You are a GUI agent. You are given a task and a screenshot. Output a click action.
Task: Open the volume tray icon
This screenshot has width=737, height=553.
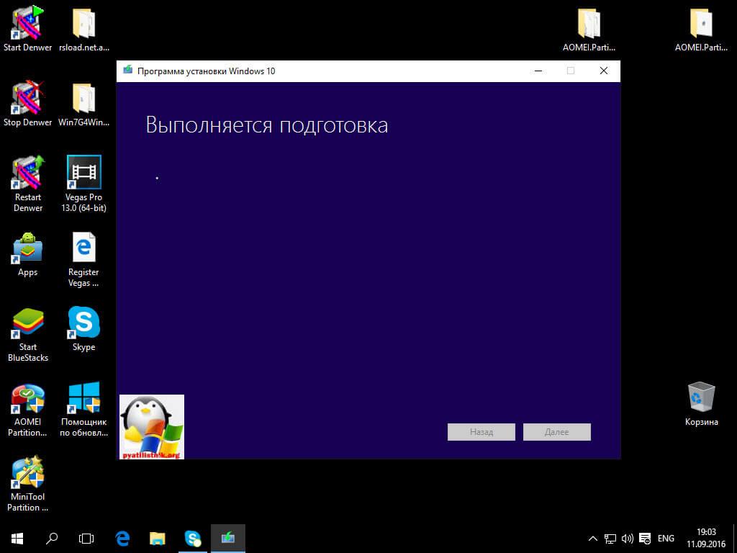pyautogui.click(x=627, y=539)
